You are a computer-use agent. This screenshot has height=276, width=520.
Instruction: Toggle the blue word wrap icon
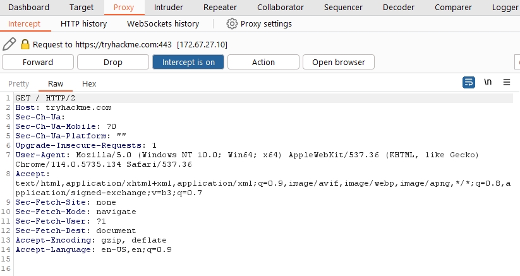[469, 83]
